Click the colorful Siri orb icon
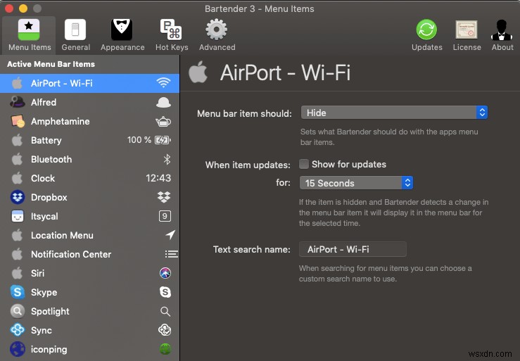 point(165,273)
